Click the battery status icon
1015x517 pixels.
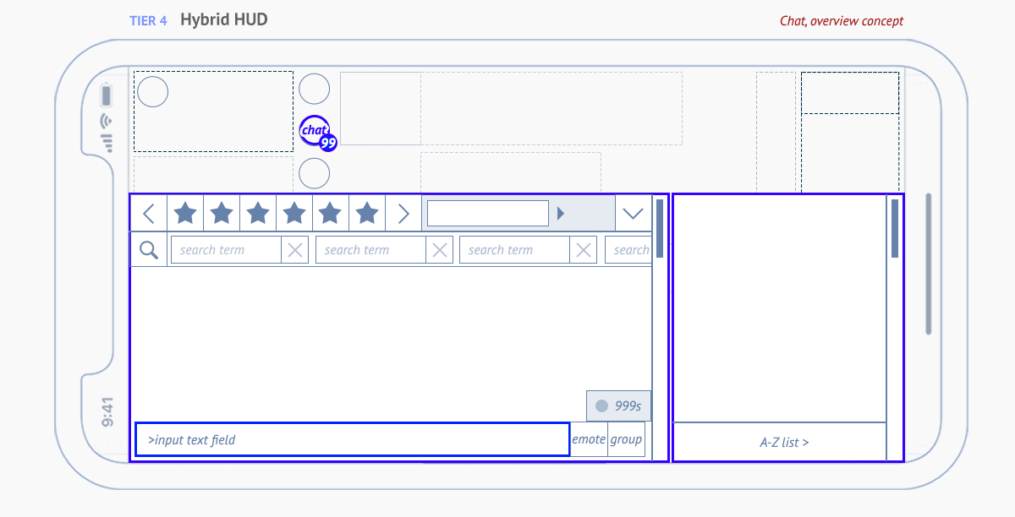click(106, 94)
